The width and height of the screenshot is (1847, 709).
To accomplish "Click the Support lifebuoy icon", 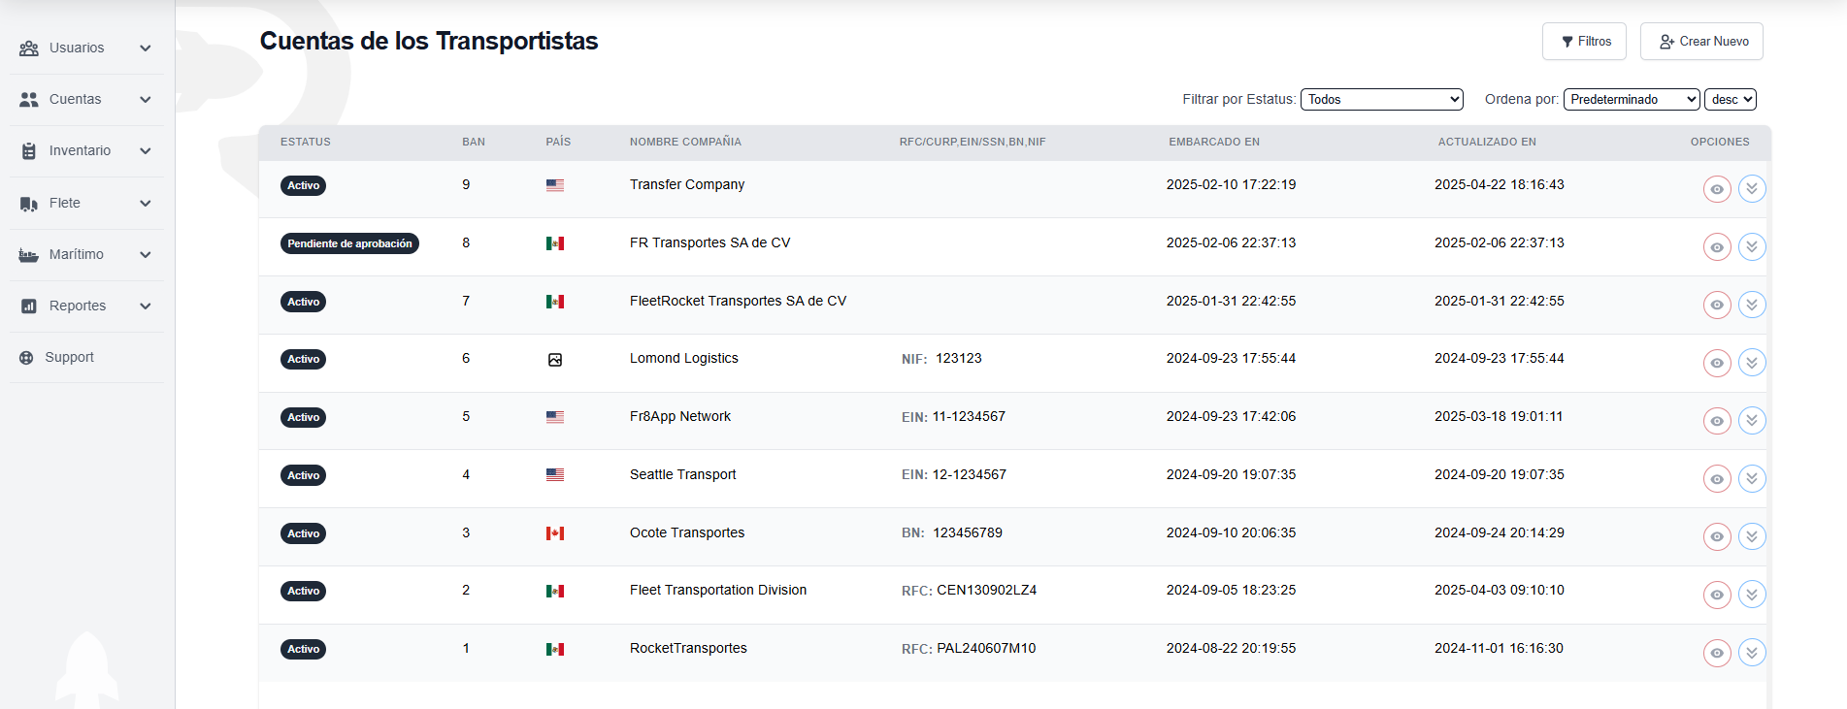I will pyautogui.click(x=26, y=358).
